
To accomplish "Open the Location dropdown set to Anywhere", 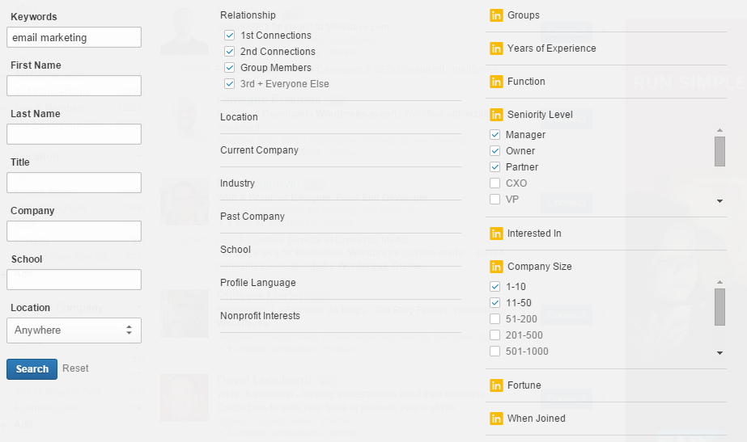I will (74, 330).
